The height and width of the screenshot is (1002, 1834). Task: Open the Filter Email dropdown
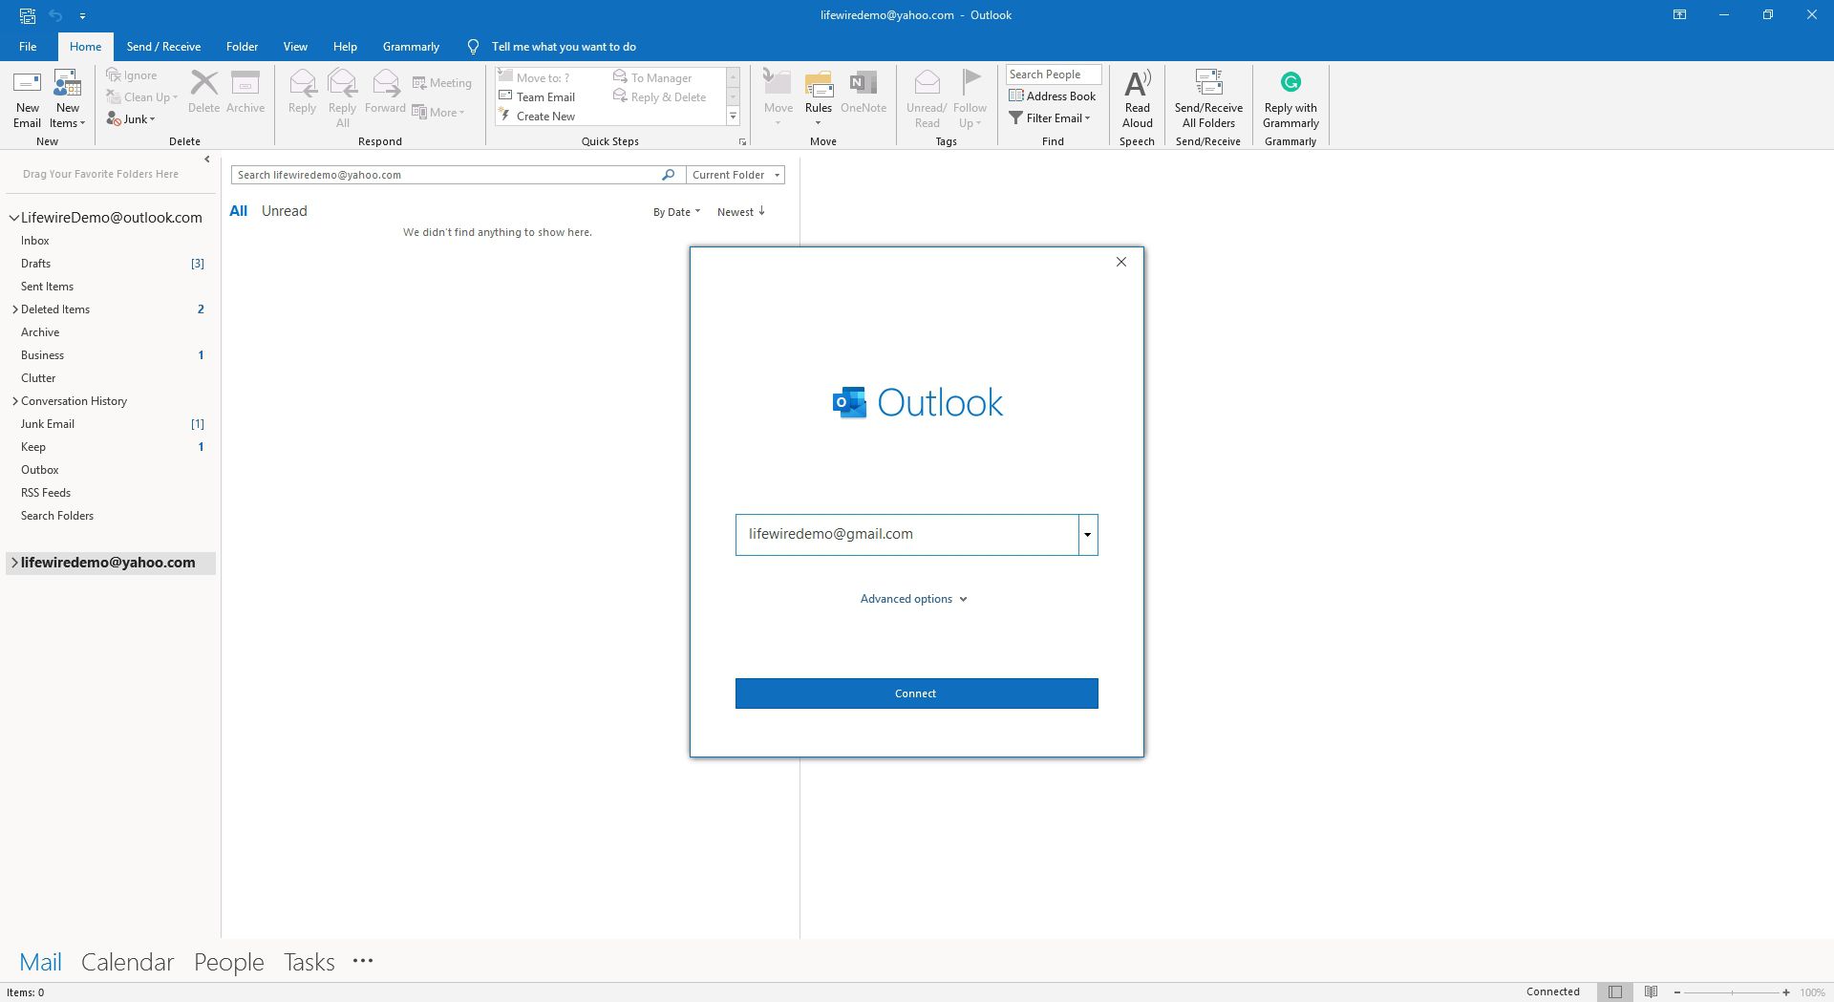[x=1050, y=118]
